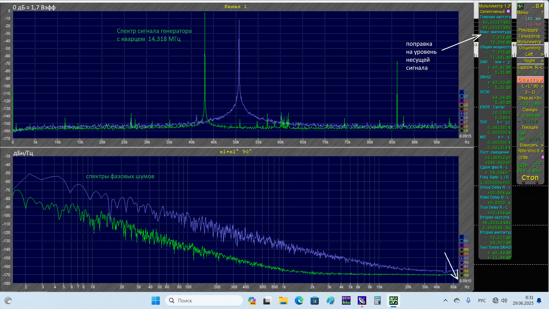549x309 pixels.
Task: Click the OneDrive cloud sync tray icon
Action: [x=457, y=300]
